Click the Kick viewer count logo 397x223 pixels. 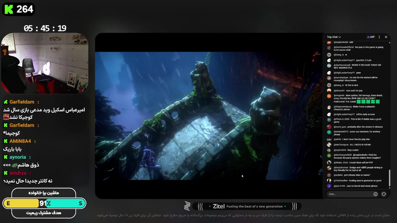click(9, 9)
